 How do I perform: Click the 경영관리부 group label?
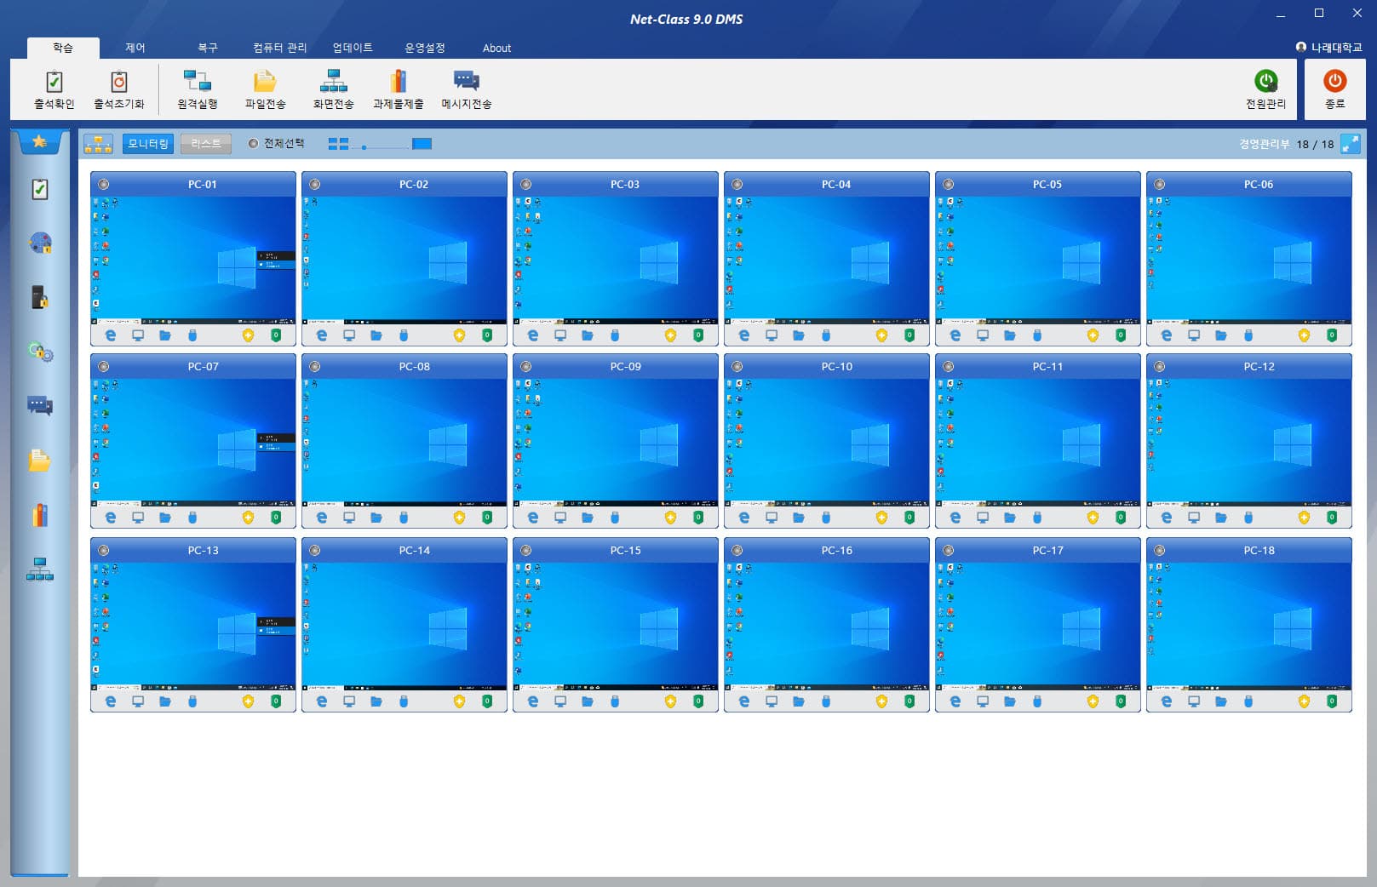pos(1264,144)
